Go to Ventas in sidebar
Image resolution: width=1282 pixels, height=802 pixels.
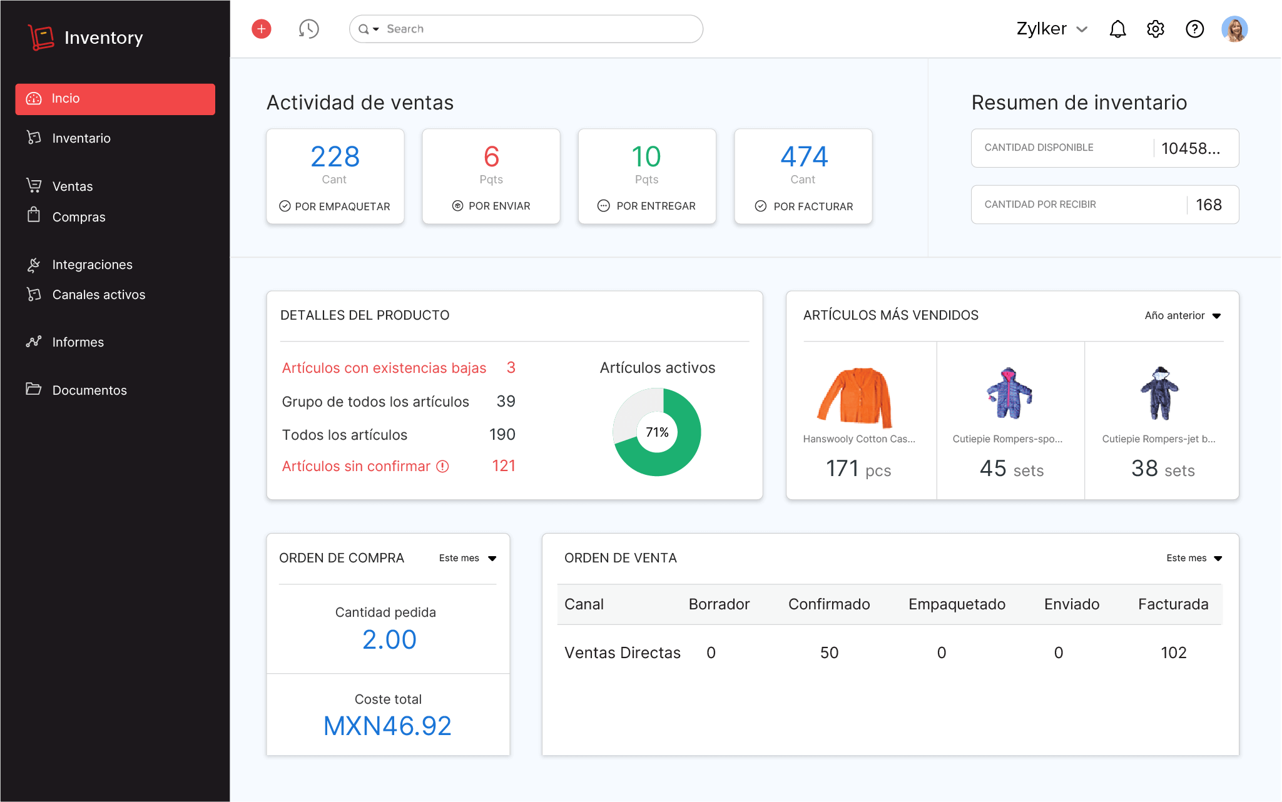click(x=73, y=186)
